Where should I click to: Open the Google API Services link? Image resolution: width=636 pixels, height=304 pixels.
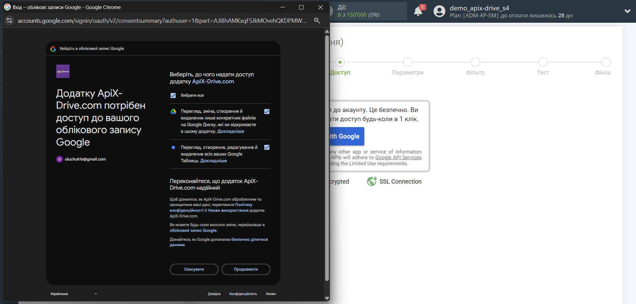coord(398,158)
